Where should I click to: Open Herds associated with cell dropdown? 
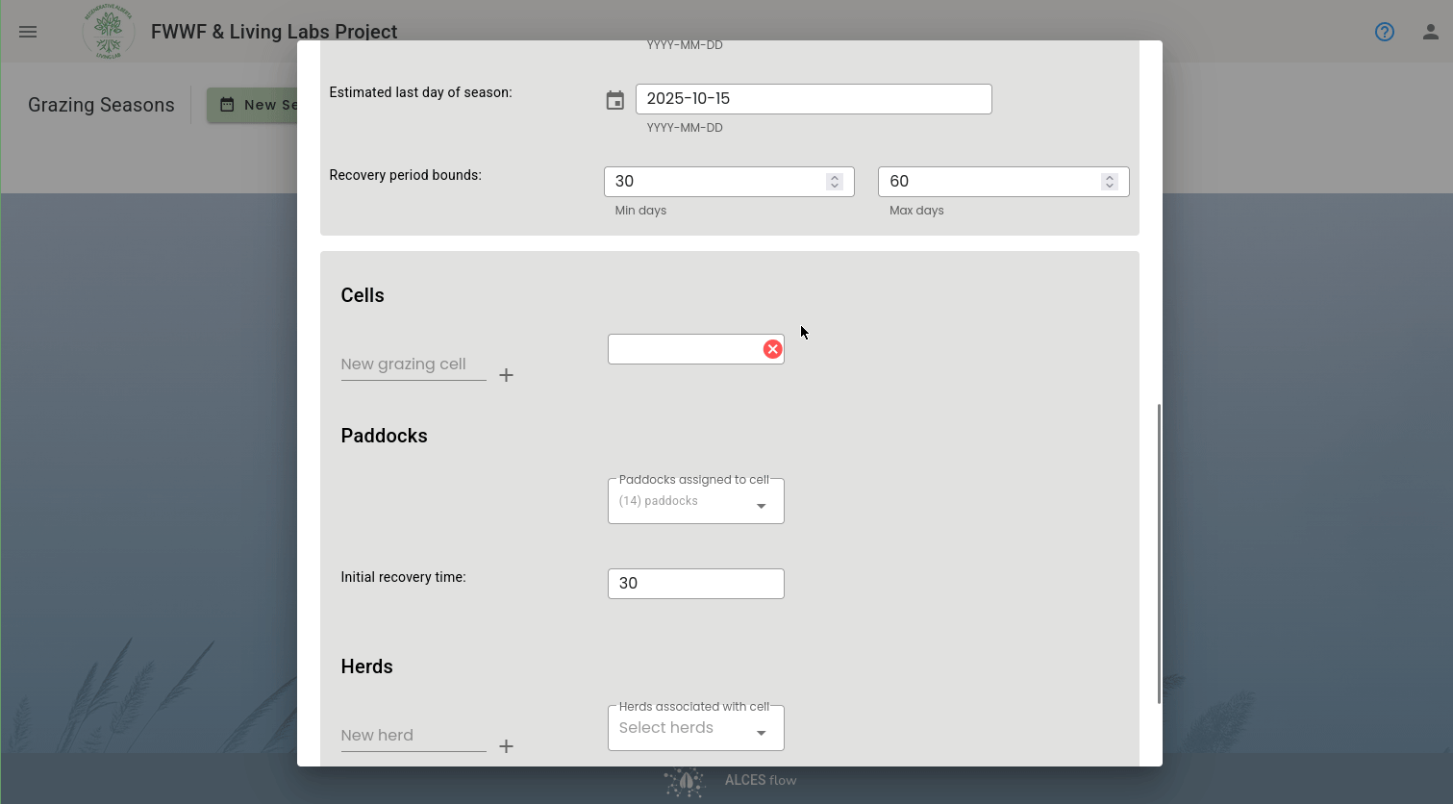point(696,728)
